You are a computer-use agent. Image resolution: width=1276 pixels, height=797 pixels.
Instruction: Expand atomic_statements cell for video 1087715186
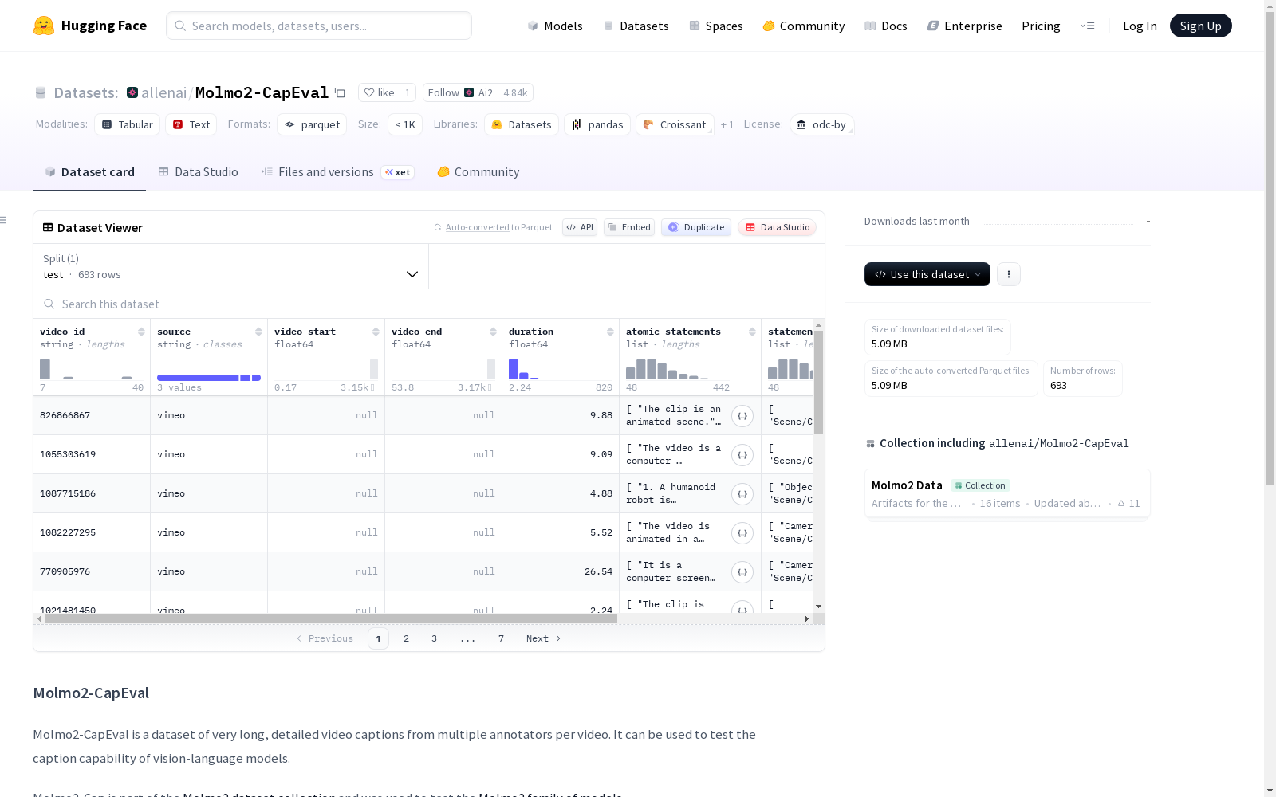(x=742, y=494)
